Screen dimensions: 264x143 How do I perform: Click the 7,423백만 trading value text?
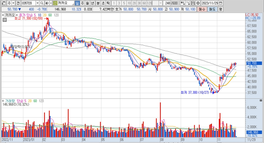pyautogui.click(x=106, y=9)
